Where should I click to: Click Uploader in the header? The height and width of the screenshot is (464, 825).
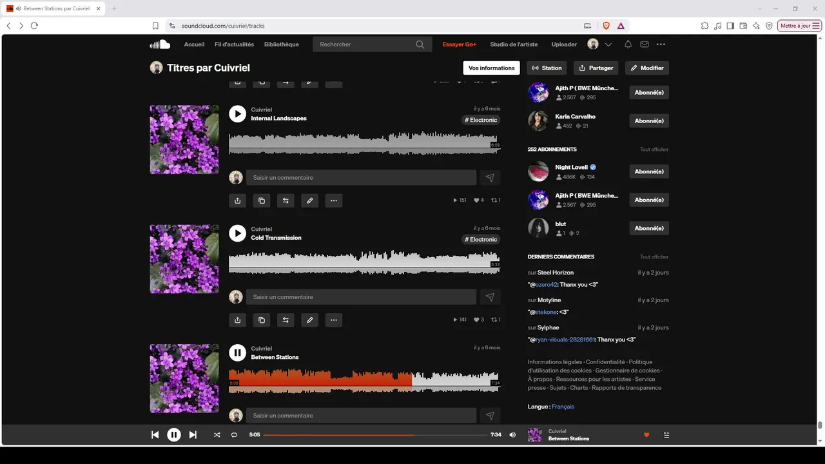tap(564, 44)
